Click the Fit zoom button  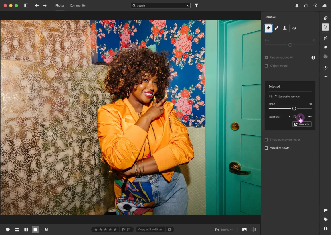click(x=217, y=230)
